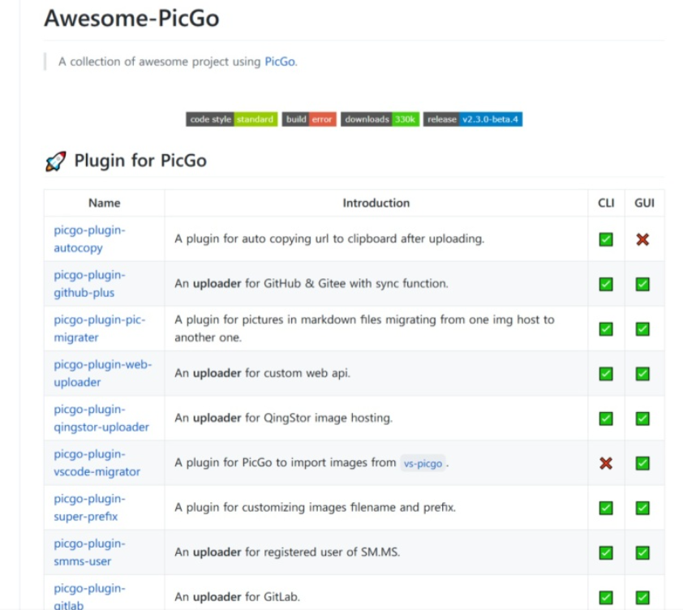
Task: Click green check in pic-migrater GUI column
Action: 642,329
